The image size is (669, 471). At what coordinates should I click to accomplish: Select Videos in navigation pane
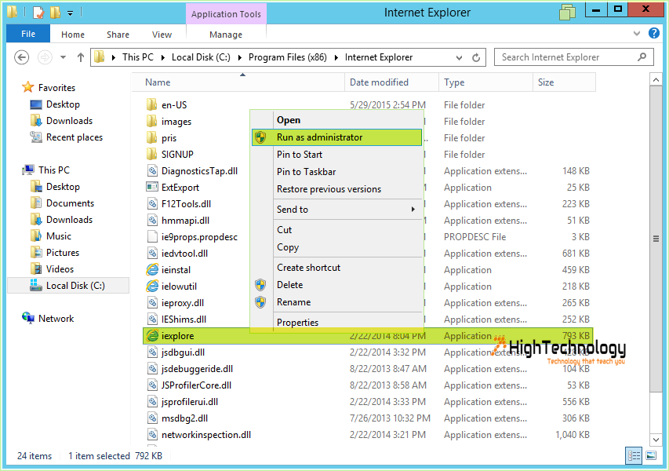60,269
